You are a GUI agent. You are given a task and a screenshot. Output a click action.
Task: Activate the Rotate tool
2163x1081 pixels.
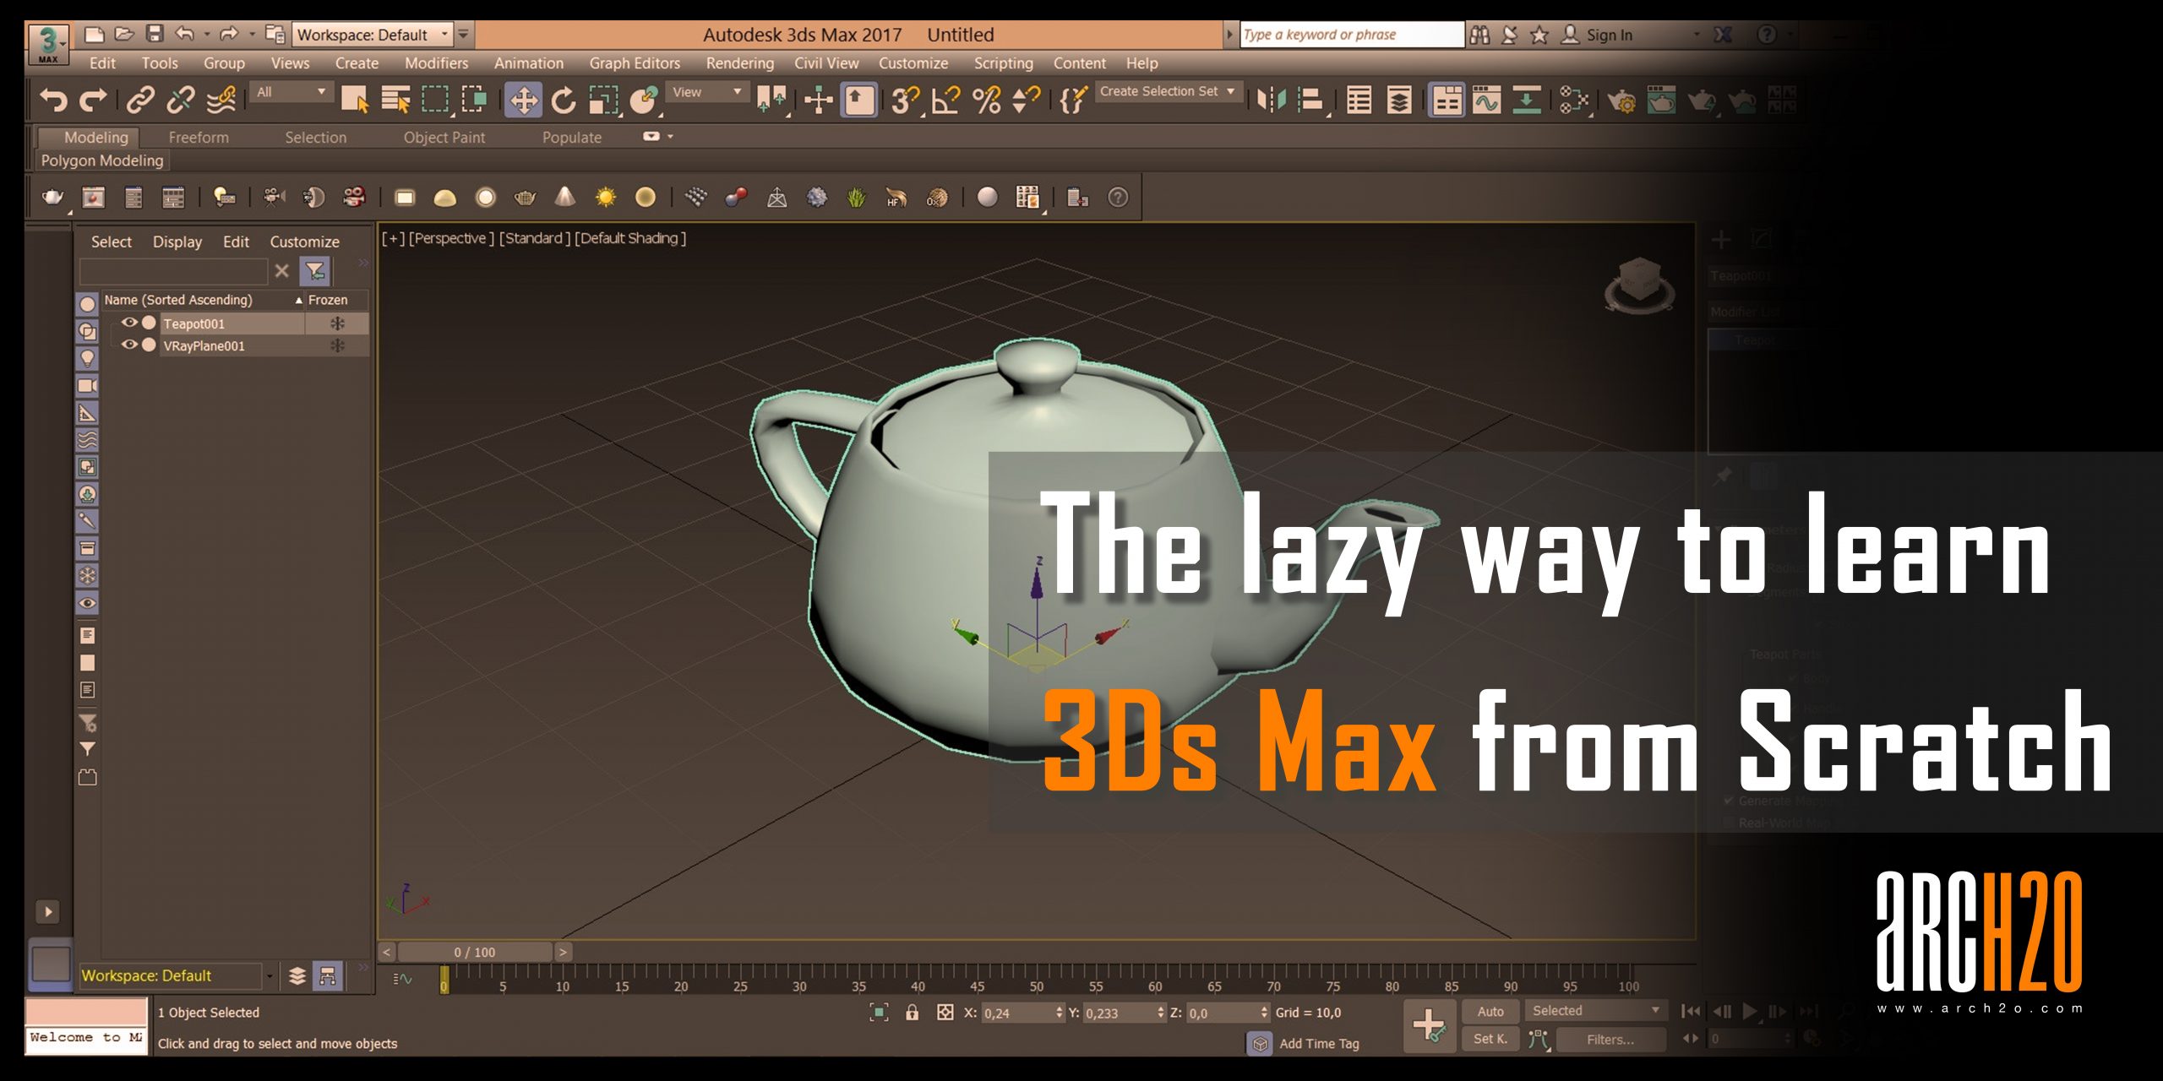563,100
